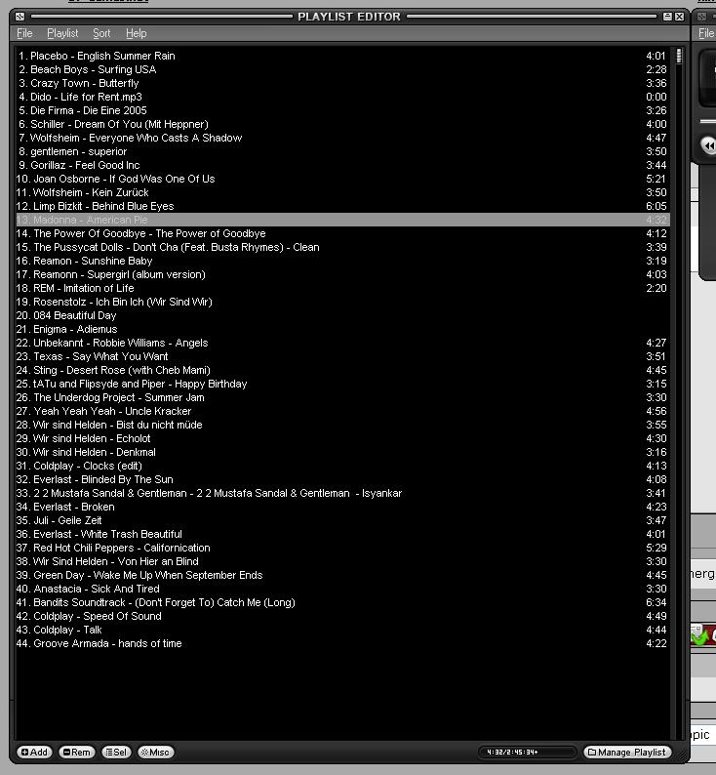The image size is (716, 775).
Task: Select track 14 The Power Of Goodbye
Action: (x=342, y=234)
